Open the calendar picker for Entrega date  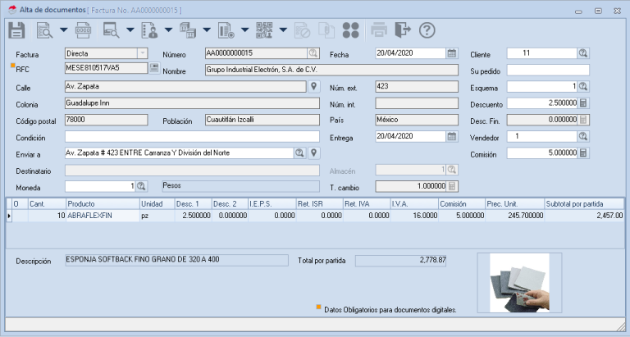point(452,136)
